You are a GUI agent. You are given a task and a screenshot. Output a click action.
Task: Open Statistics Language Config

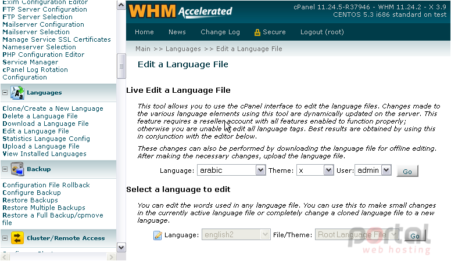click(x=46, y=139)
